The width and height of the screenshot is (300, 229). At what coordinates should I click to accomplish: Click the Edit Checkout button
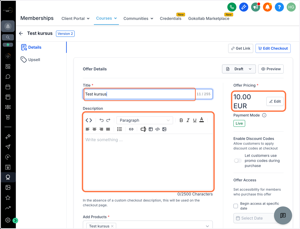(273, 48)
